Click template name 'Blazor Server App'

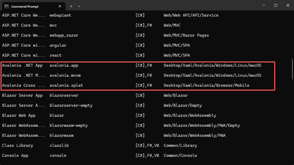(22, 95)
